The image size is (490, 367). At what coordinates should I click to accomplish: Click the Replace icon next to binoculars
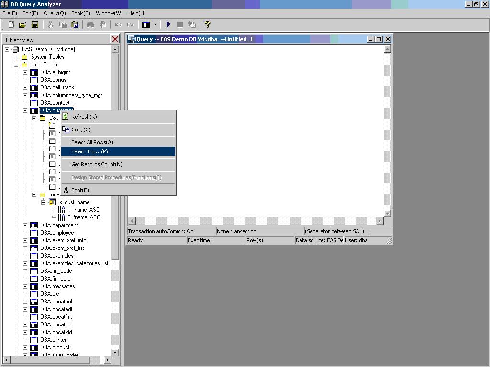point(102,24)
